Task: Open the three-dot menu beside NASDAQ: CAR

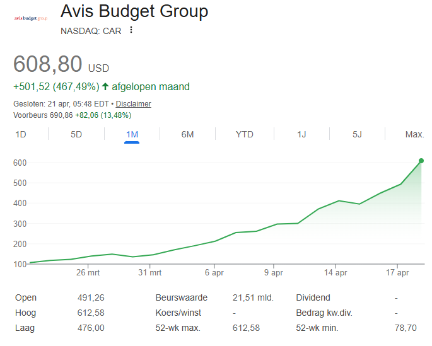Action: click(x=131, y=30)
